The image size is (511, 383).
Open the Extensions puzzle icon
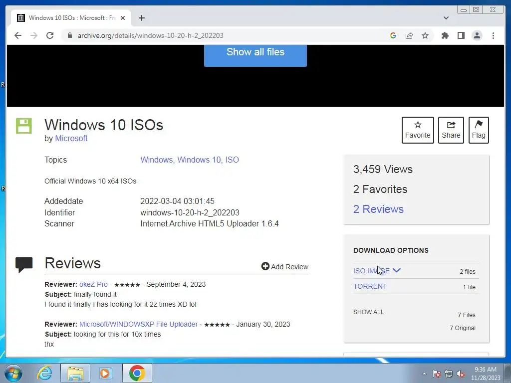[445, 35]
